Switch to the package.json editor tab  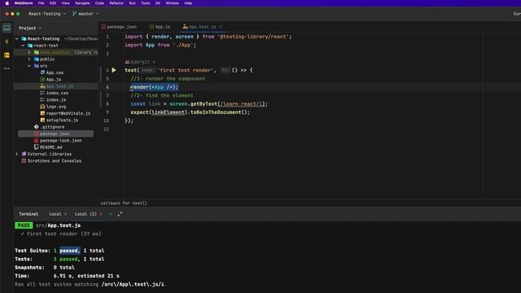coord(120,27)
